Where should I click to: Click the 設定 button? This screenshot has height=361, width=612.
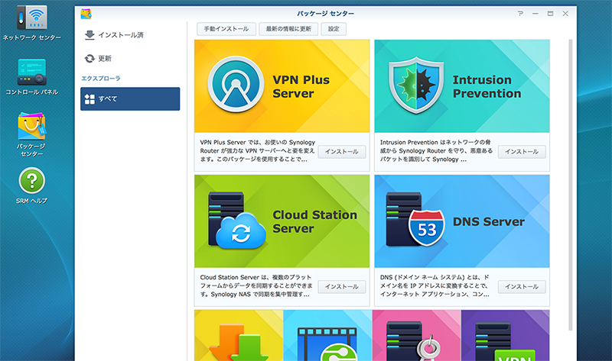coord(334,29)
